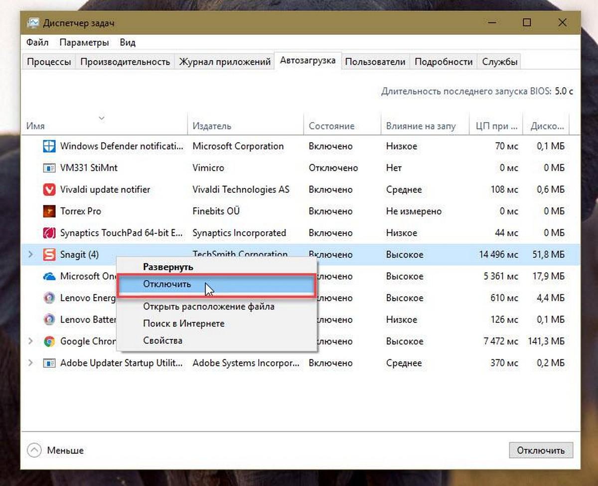This screenshot has width=598, height=486.
Task: Click the Не измерено impact cell
Action: (414, 211)
